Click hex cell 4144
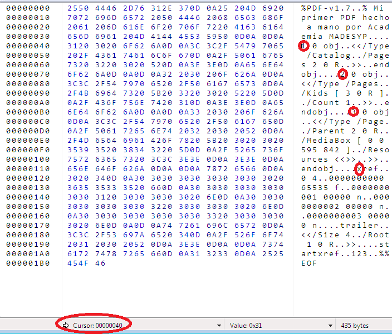Screen dimensions: 392x334 coord(161,37)
